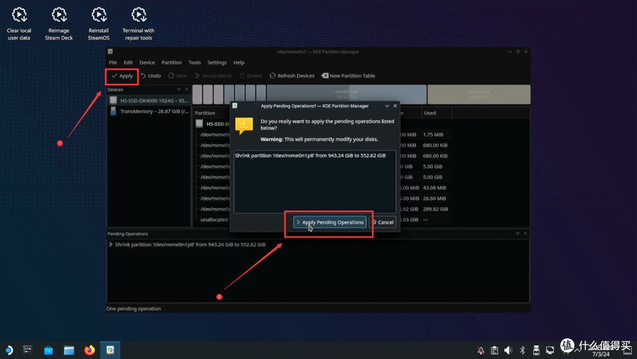Launch Firefox from taskbar

(90, 350)
